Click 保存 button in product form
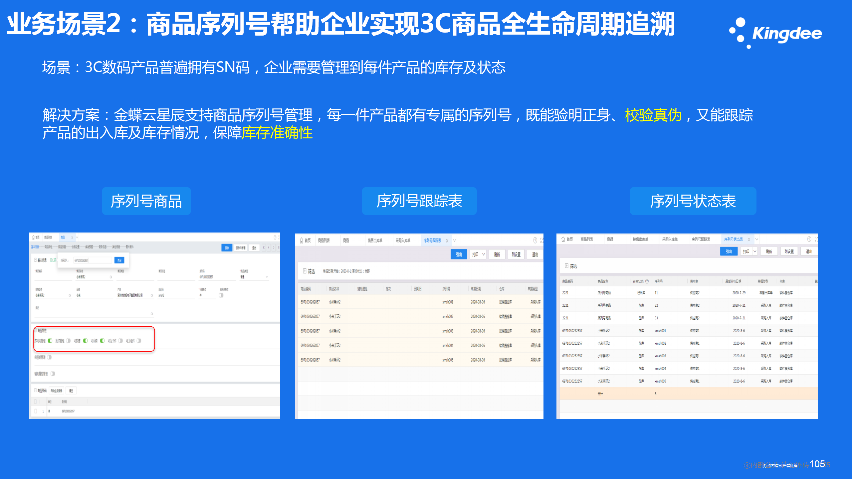This screenshot has width=852, height=479. [x=227, y=248]
